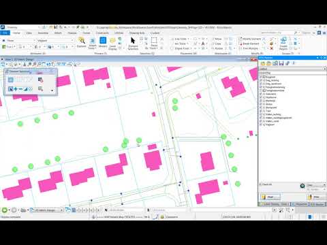Screen dimensions: 327x245
Task: Select the Trim Multiple tool
Action: pyautogui.click(x=249, y=48)
